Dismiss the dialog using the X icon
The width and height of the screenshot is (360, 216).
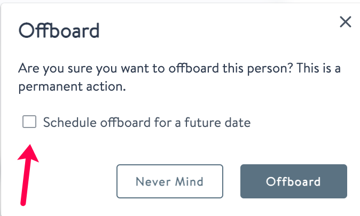pos(346,22)
